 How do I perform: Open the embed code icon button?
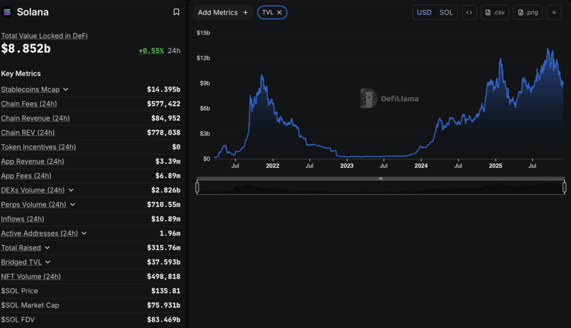pyautogui.click(x=469, y=12)
